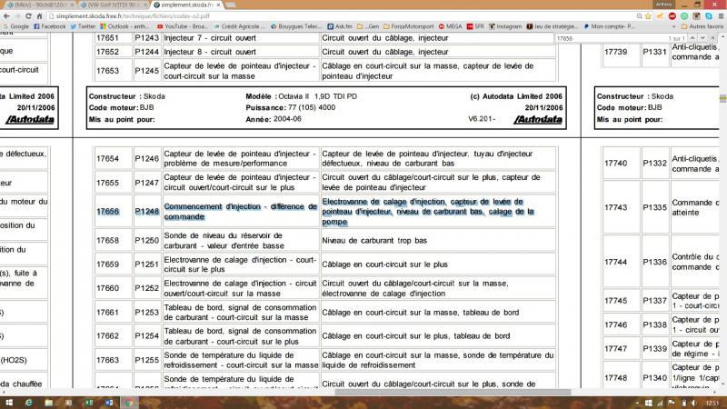
Task: Show hidden bookmarks with the overflow chevron
Action: point(674,26)
